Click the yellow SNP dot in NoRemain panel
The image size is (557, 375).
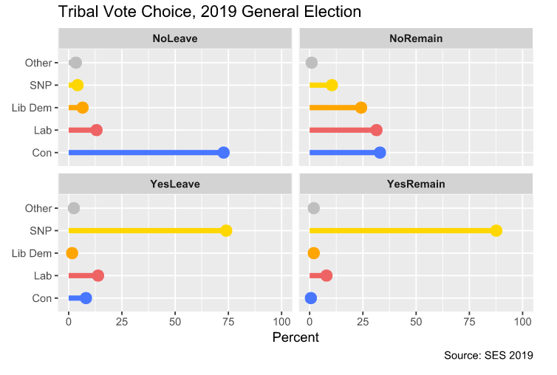(332, 86)
